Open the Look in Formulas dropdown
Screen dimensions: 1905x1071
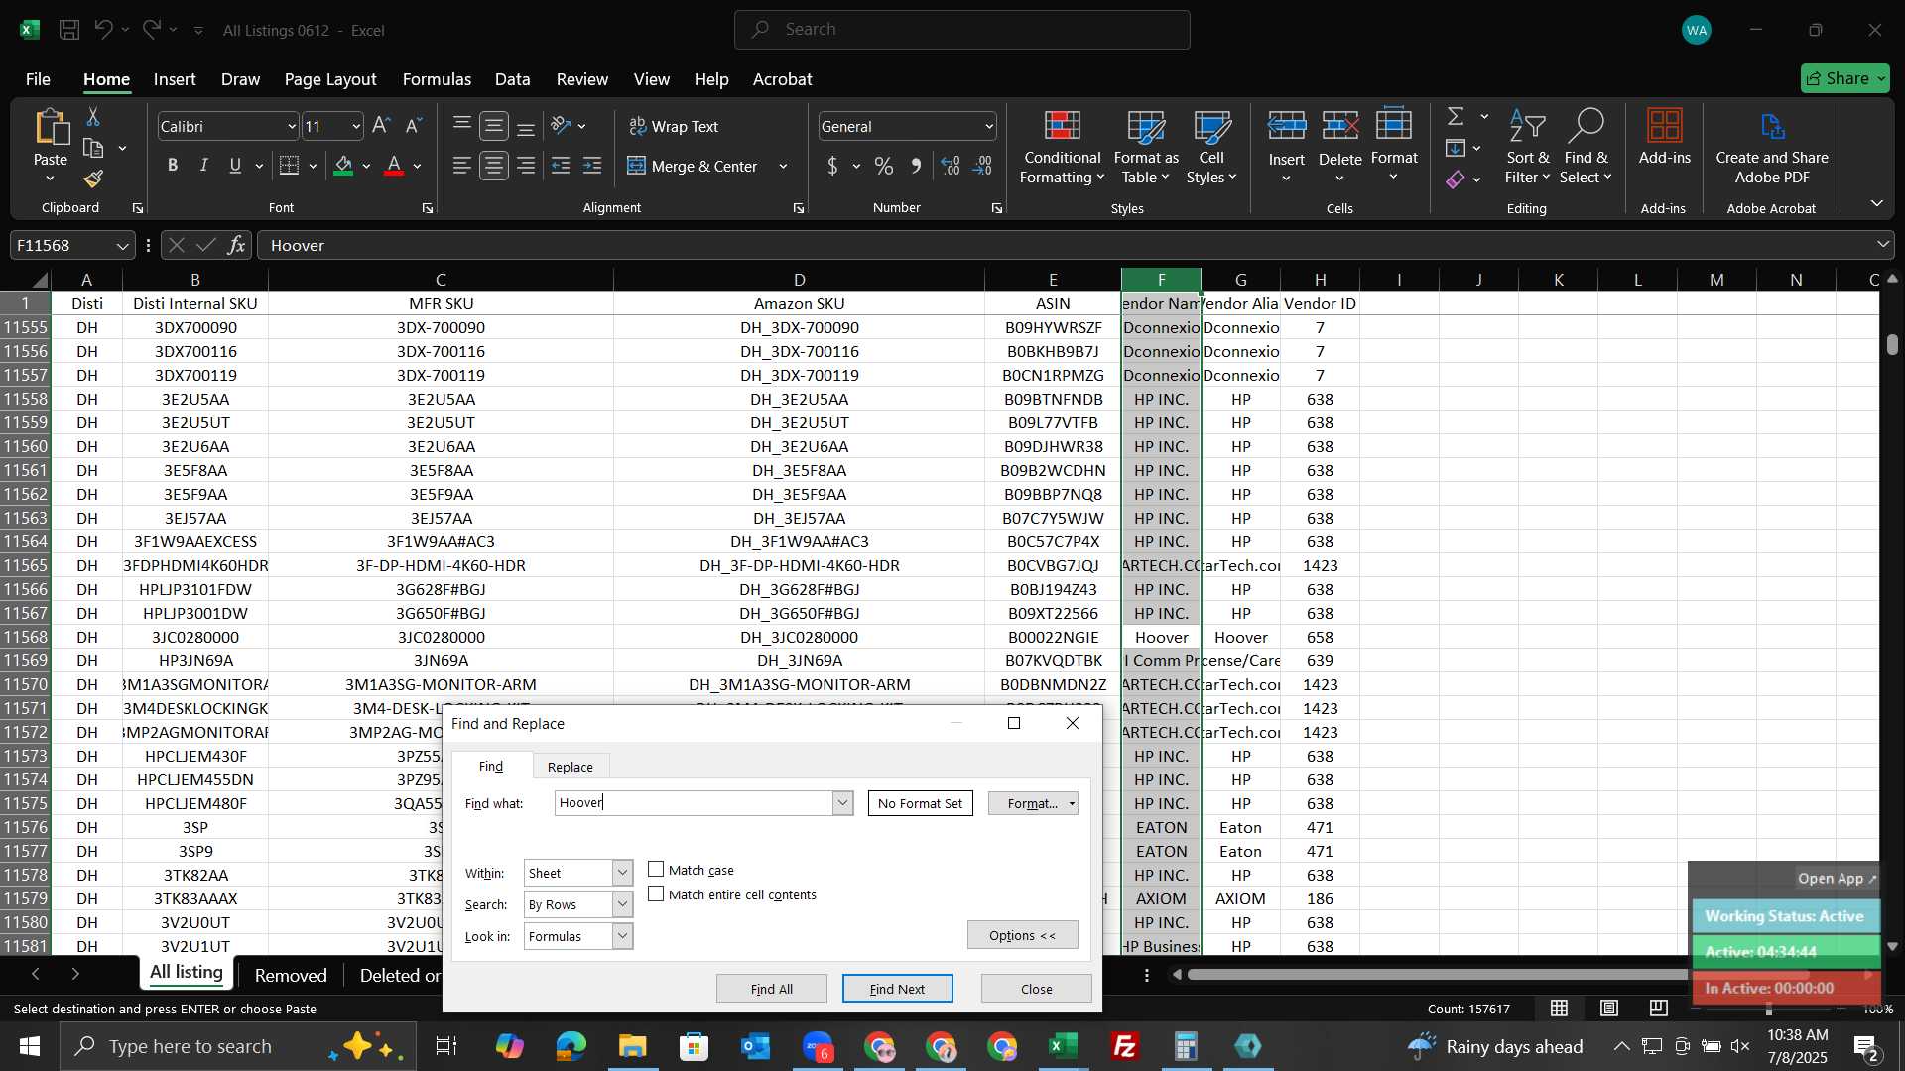tap(622, 936)
